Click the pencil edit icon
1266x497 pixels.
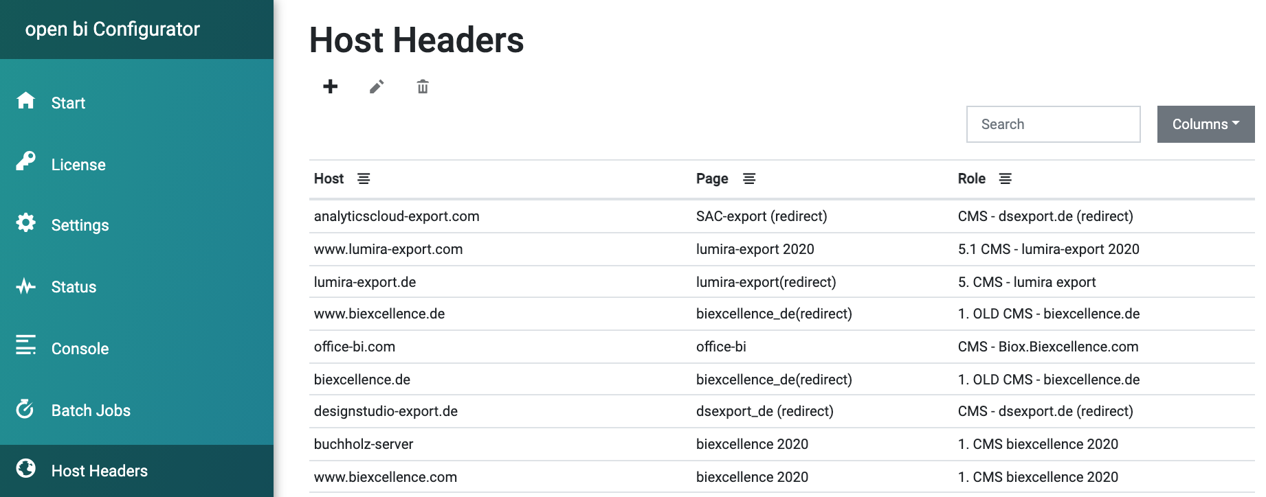tap(377, 86)
